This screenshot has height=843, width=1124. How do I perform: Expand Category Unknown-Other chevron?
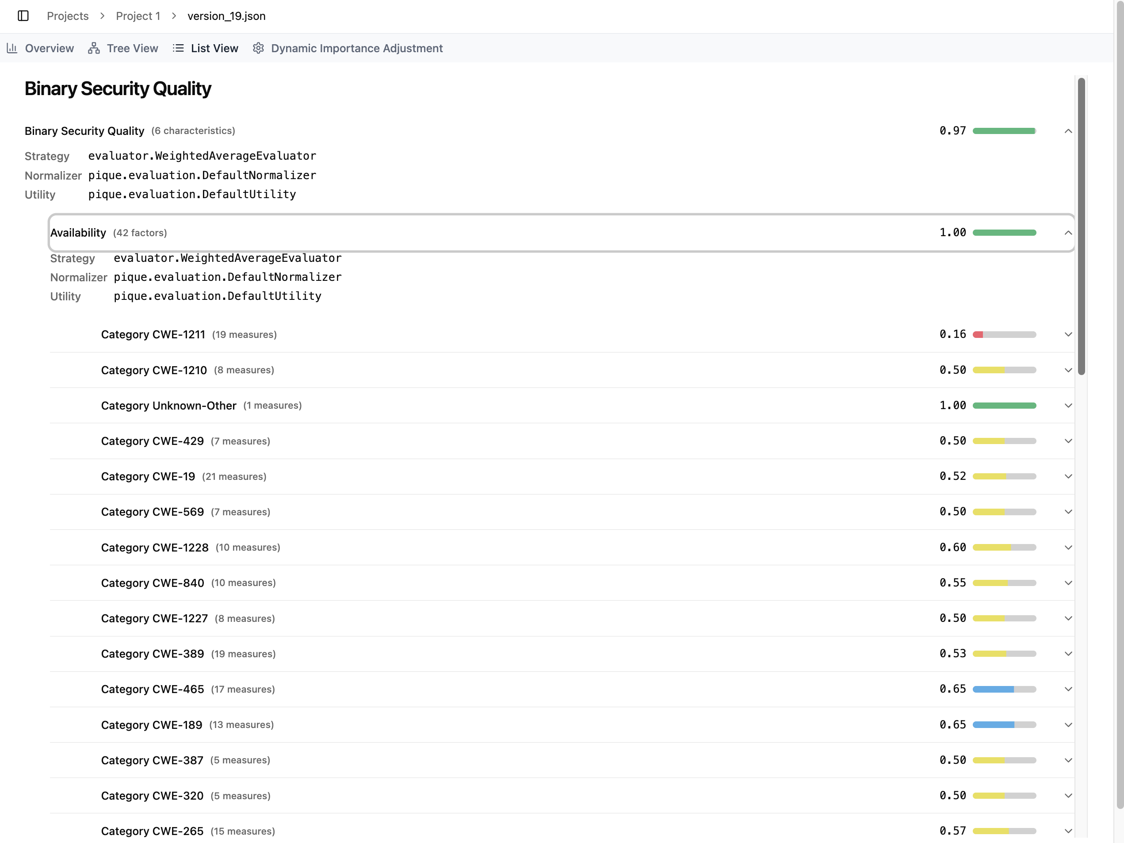(x=1067, y=406)
